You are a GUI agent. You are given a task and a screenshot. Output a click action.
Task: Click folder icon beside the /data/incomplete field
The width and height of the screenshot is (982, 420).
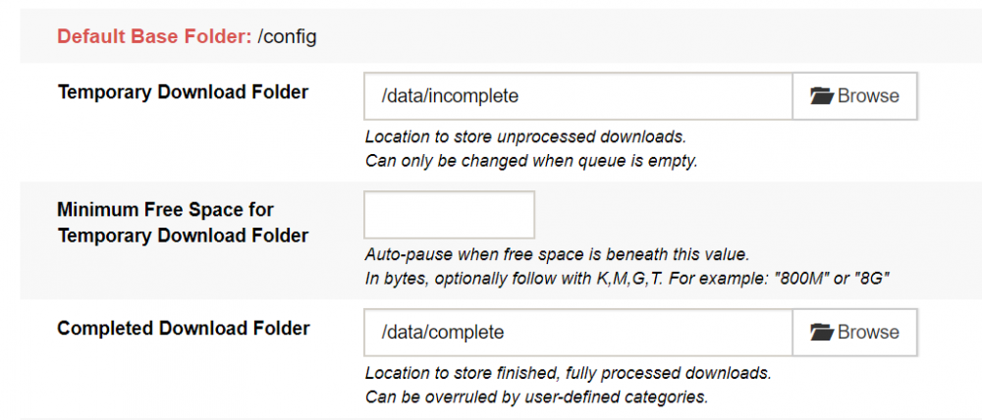coord(822,96)
